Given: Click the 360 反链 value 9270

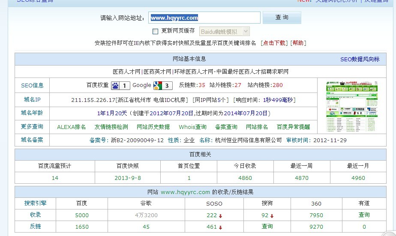Looking at the screenshot, I should [x=316, y=227].
